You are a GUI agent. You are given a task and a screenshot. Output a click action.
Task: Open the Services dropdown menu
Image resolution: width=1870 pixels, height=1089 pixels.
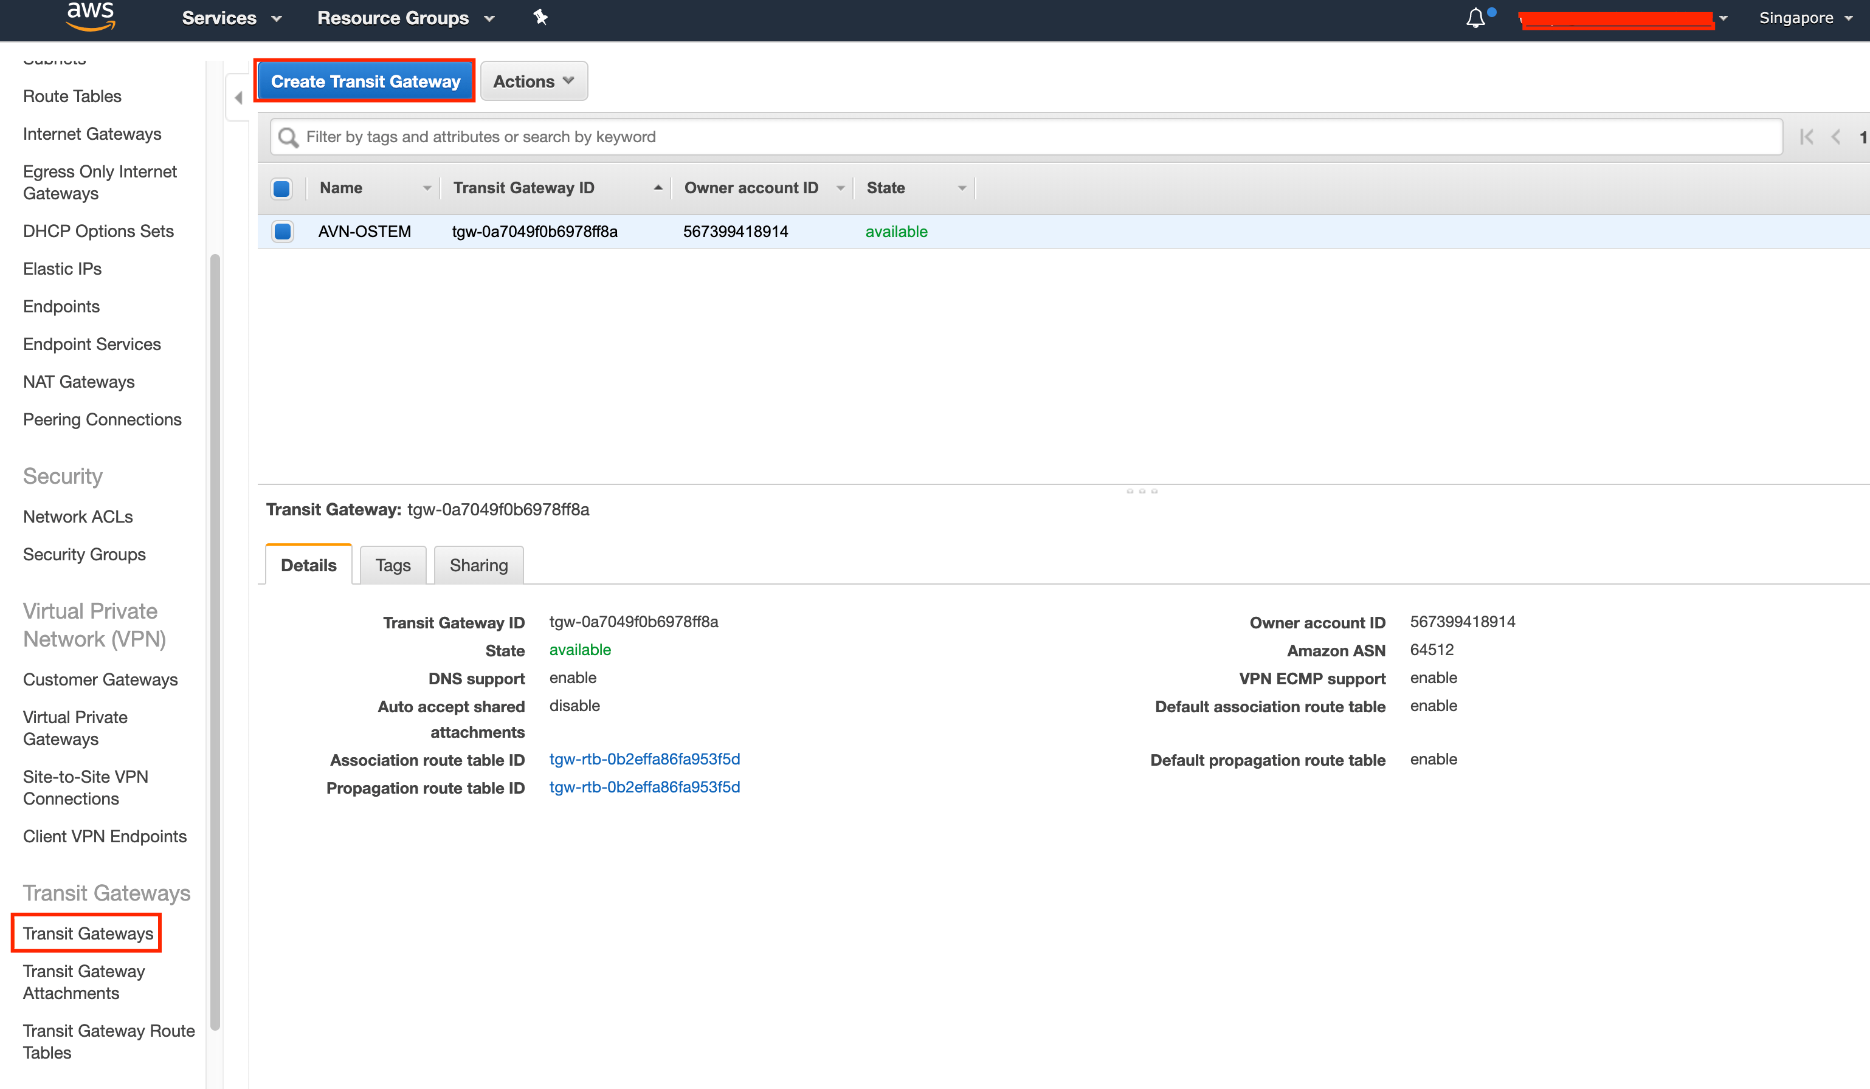pos(232,18)
